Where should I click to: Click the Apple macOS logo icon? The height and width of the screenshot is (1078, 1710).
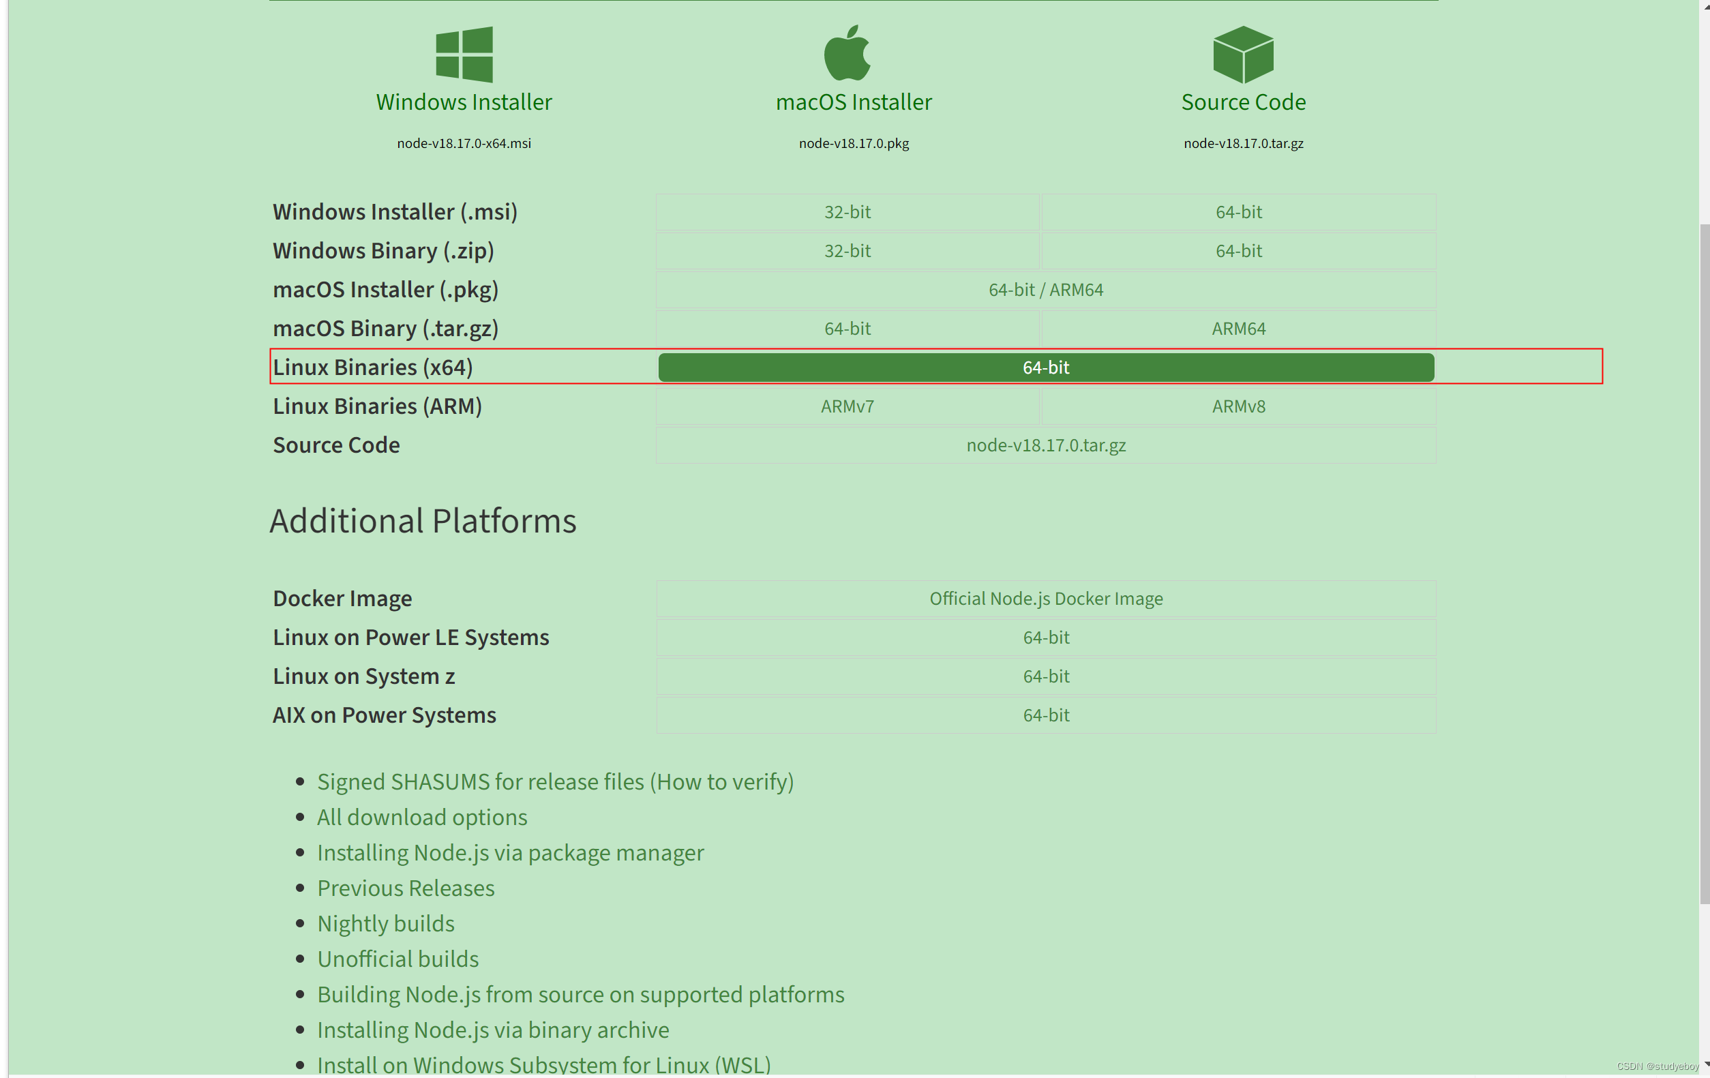847,53
